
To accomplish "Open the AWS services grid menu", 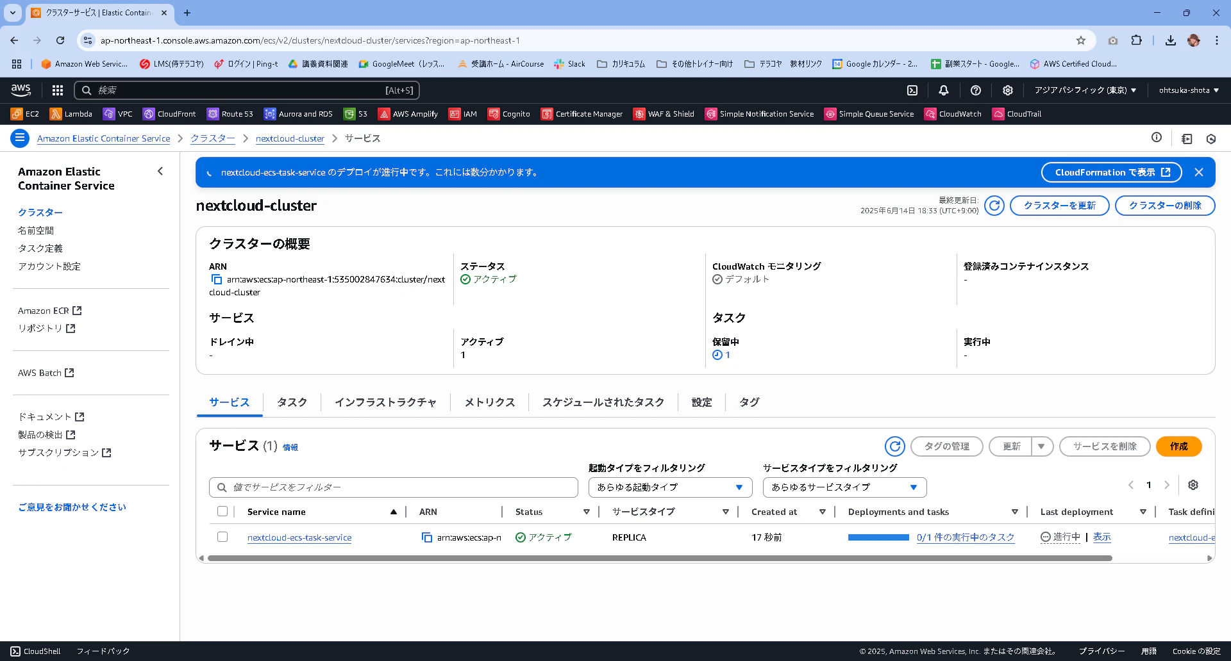I will click(58, 90).
